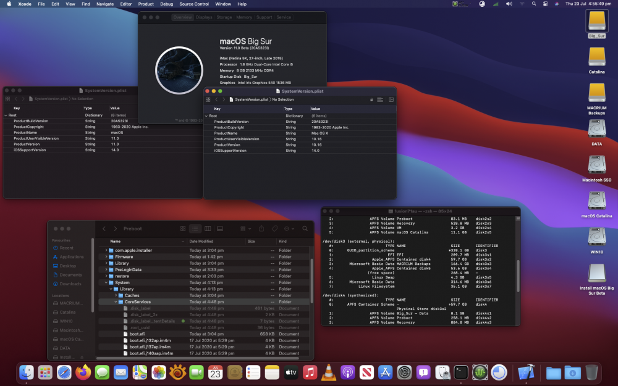The width and height of the screenshot is (618, 386).
Task: Switch to Storage tab in About This Mac
Action: (x=224, y=17)
